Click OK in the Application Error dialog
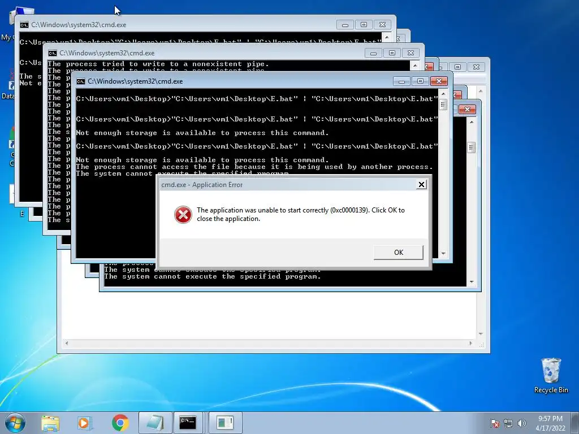The height and width of the screenshot is (434, 579). (399, 253)
